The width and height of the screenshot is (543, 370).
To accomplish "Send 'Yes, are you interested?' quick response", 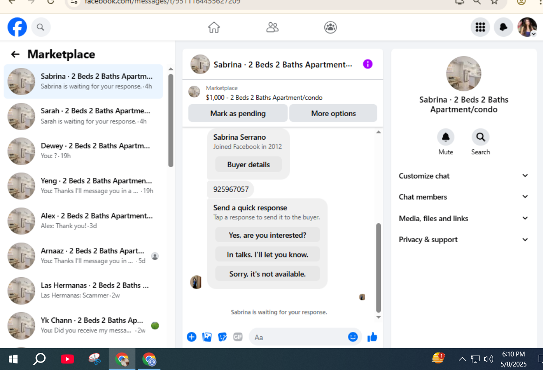I will point(267,235).
